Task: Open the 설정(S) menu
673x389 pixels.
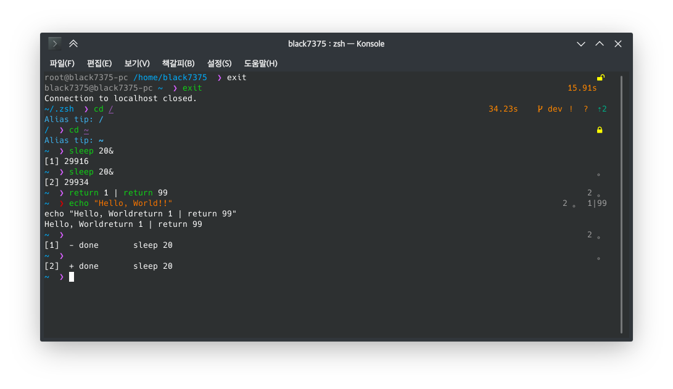Action: point(220,63)
